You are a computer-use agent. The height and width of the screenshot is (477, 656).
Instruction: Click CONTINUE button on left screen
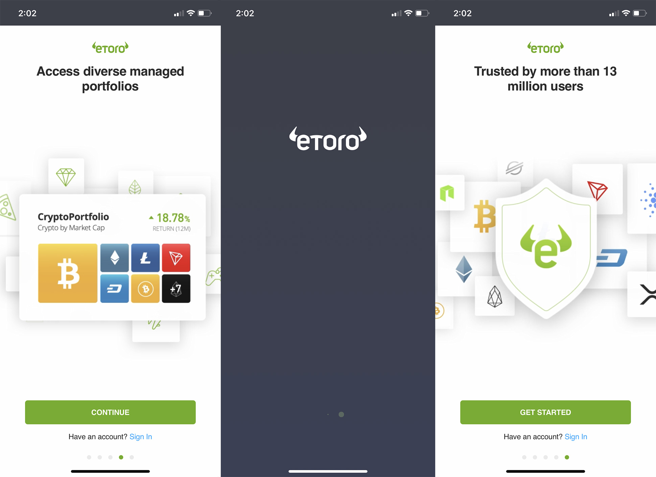click(110, 407)
